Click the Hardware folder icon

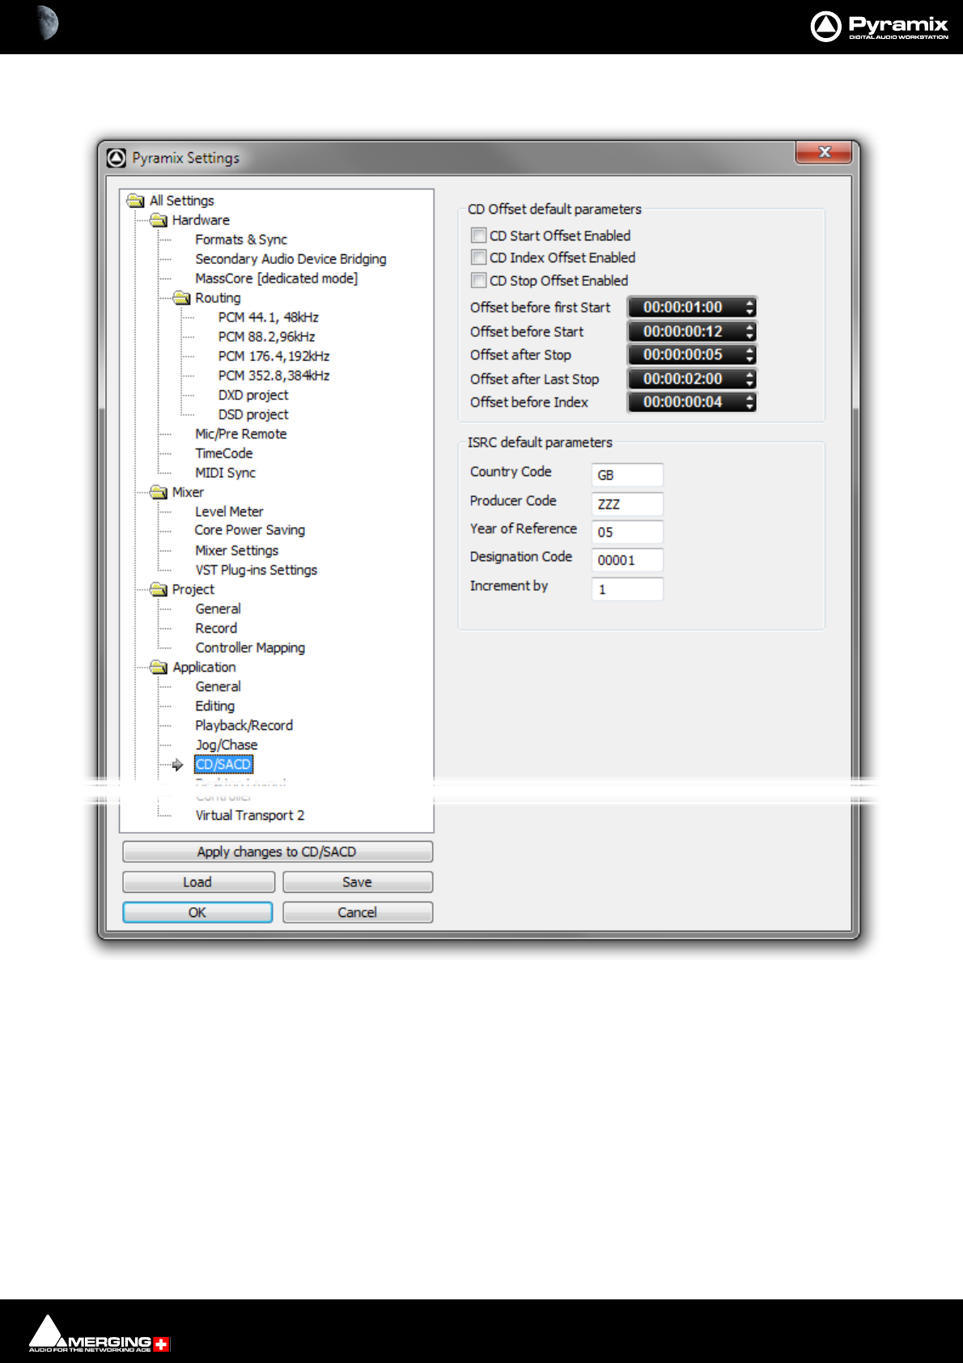(159, 220)
